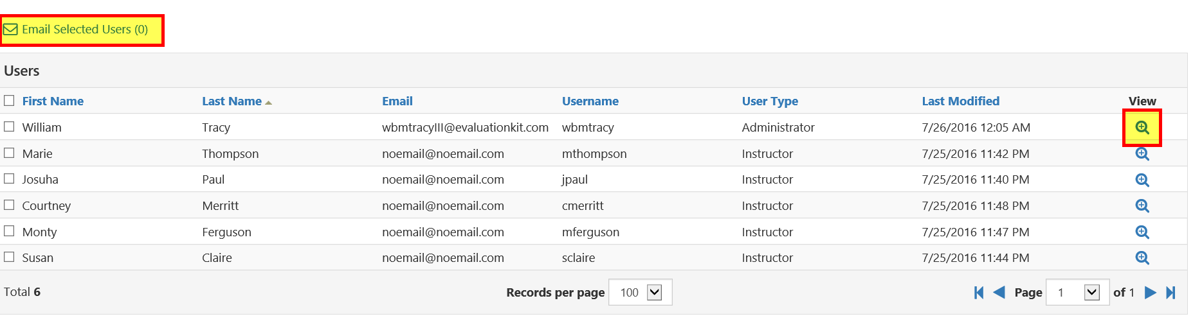Image resolution: width=1193 pixels, height=321 pixels.
Task: Open Susan Claire's view magnifier icon
Action: point(1142,257)
